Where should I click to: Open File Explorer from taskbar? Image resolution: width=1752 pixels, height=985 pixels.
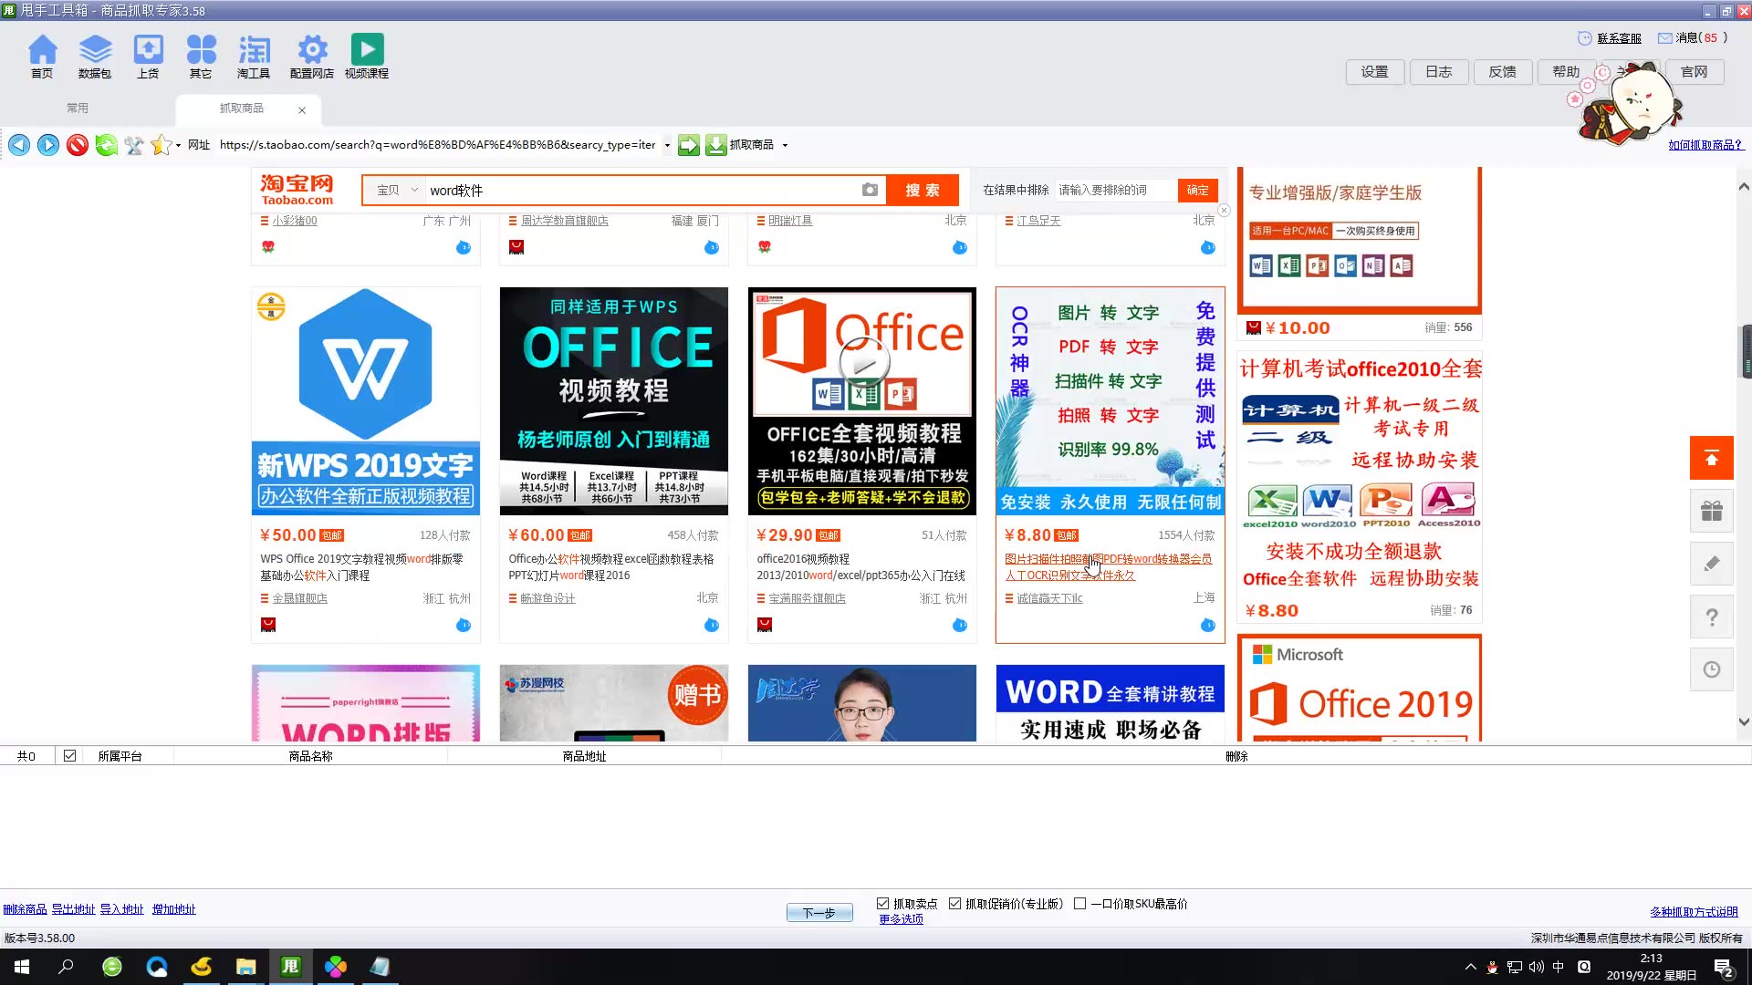tap(246, 967)
